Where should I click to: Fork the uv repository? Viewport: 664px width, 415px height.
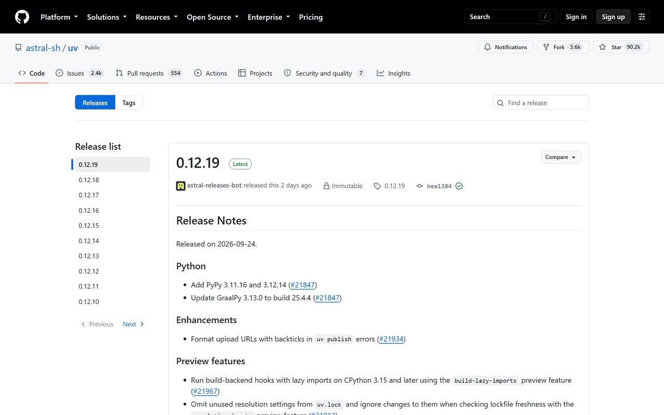(563, 47)
